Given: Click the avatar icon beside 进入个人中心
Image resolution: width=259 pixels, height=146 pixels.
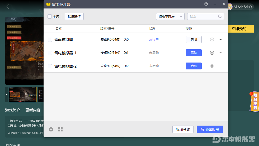Looking at the screenshot, I should pyautogui.click(x=230, y=7).
